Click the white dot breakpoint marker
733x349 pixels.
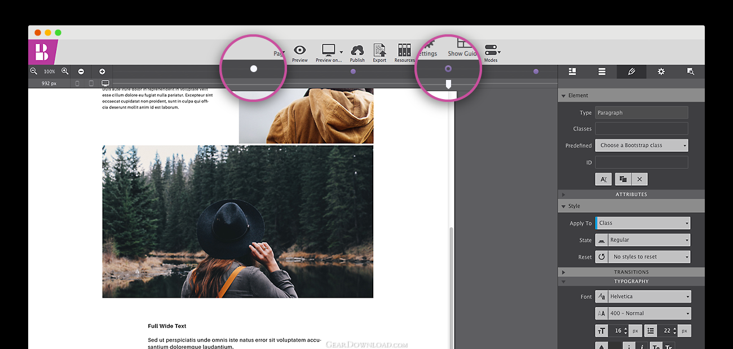pos(254,69)
